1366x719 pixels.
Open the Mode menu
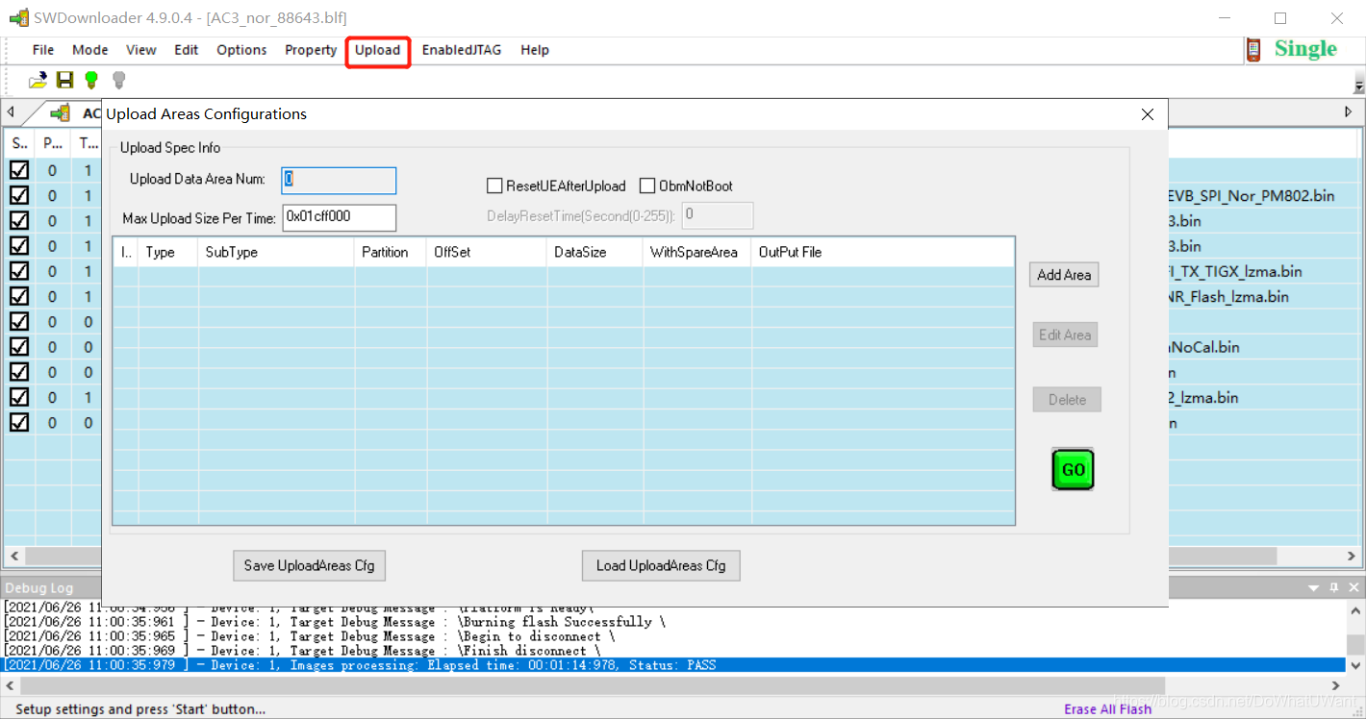click(x=90, y=50)
